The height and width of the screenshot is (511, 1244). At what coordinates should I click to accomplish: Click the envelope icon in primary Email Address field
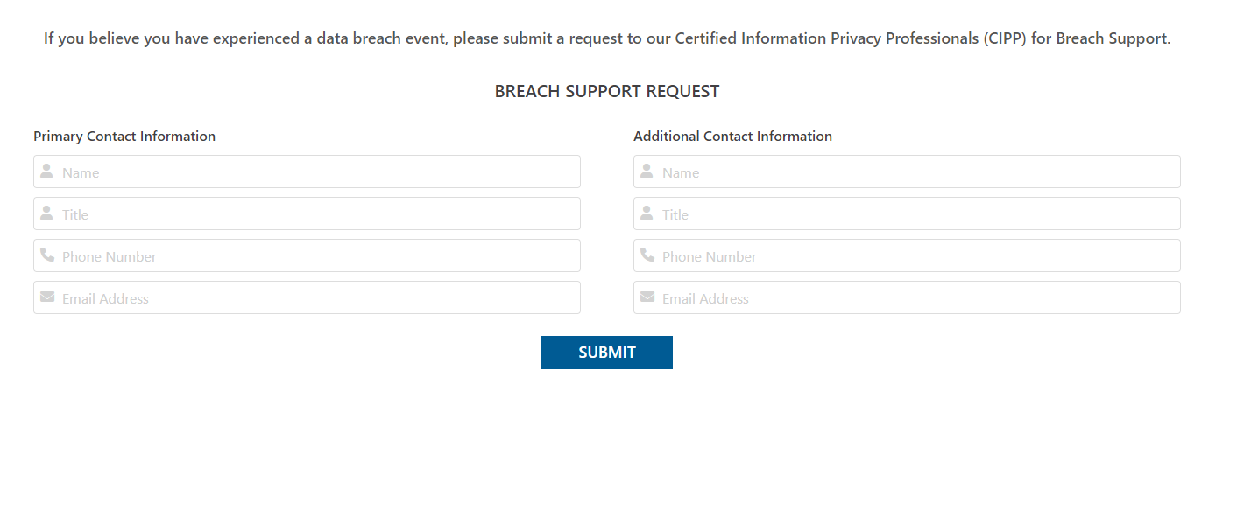click(x=46, y=297)
